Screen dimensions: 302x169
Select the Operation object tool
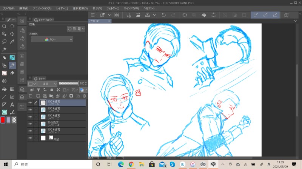click(x=4, y=34)
